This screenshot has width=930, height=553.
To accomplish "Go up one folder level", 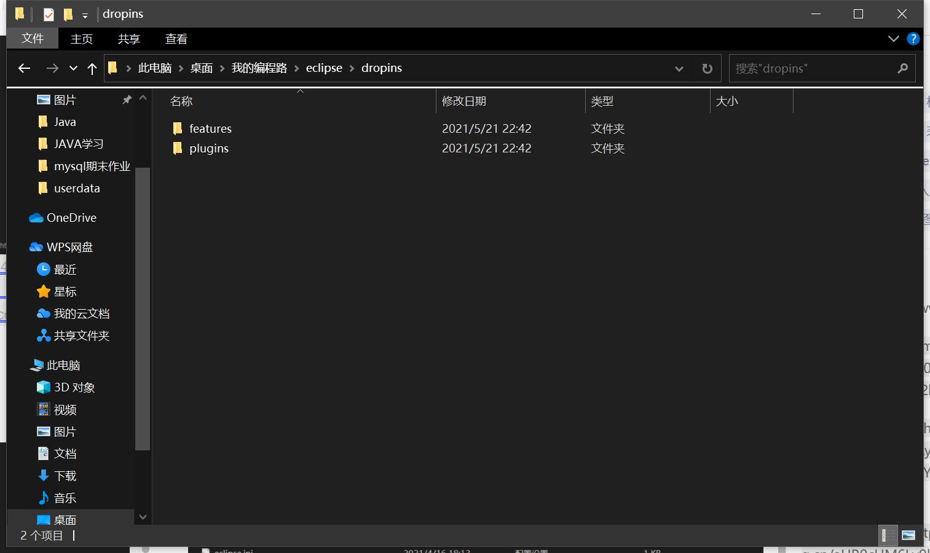I will click(92, 68).
